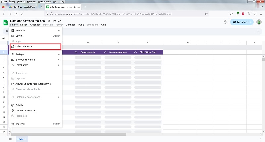Click Ajouter un autre raccourci à Drive

pos(35,84)
